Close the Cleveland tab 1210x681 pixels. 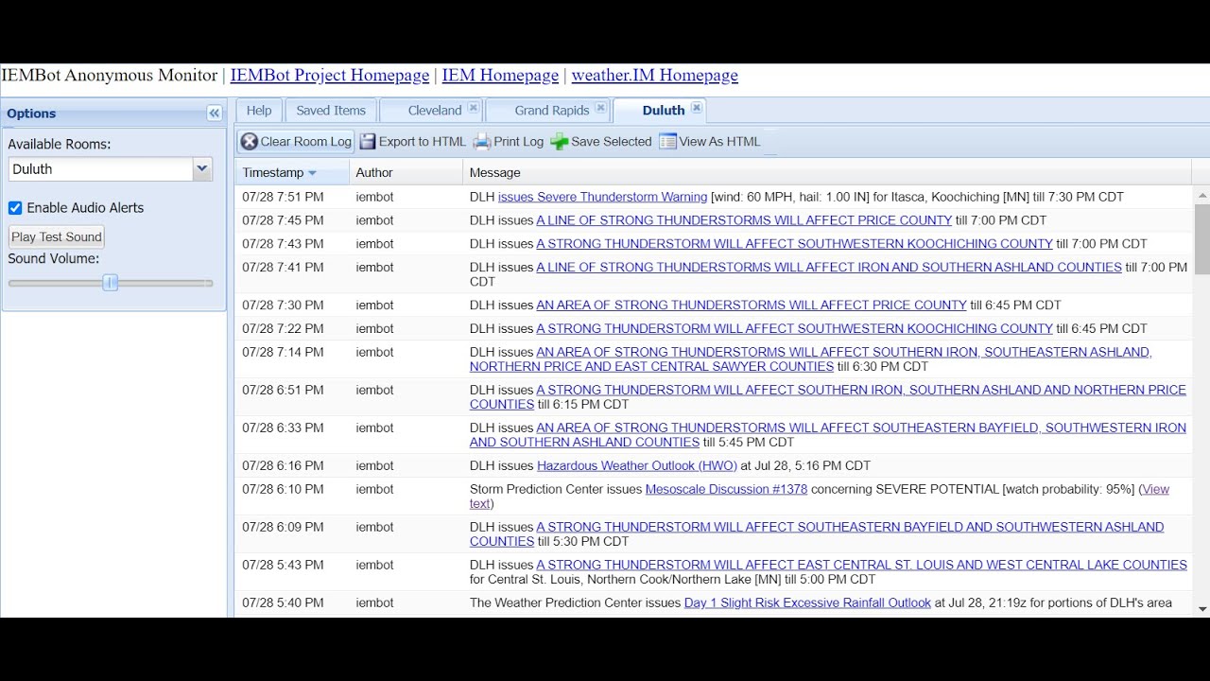point(474,109)
